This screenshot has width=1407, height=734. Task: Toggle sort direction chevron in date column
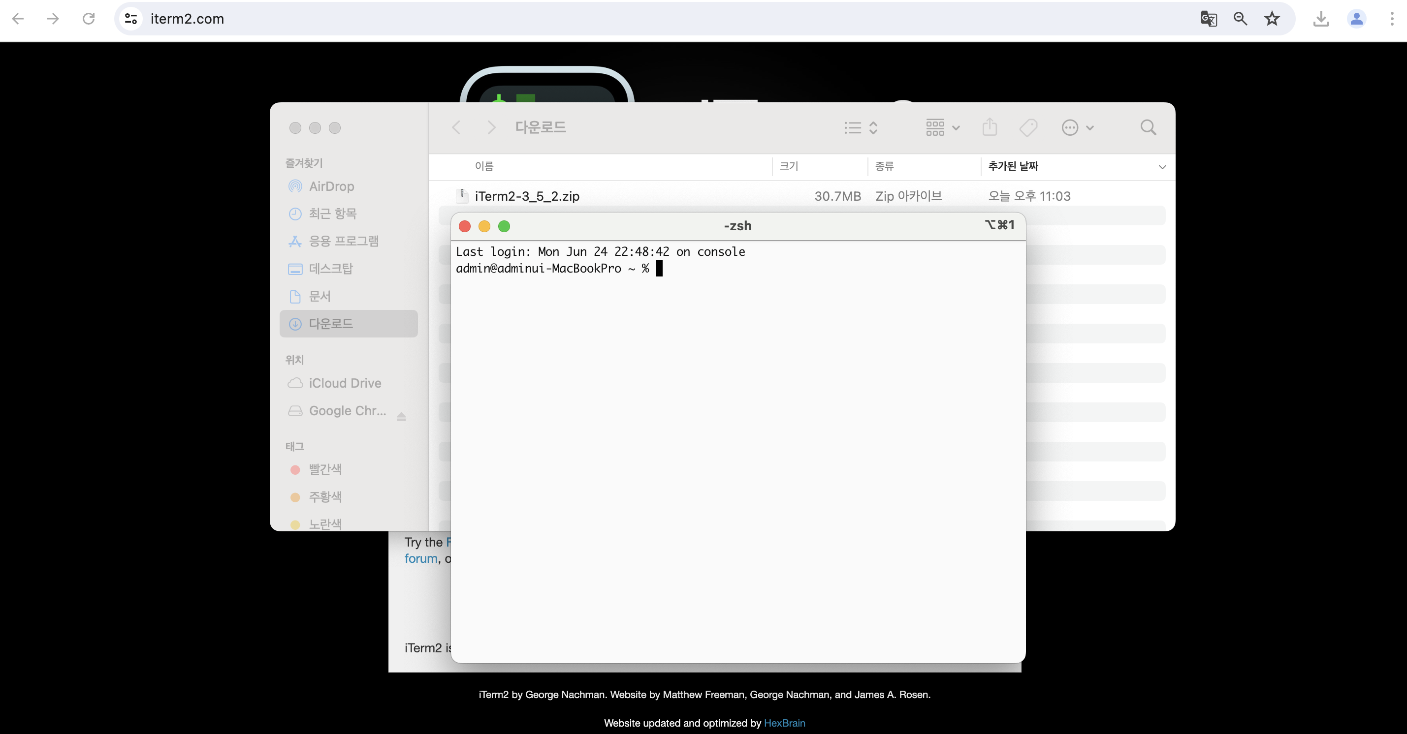pos(1162,167)
